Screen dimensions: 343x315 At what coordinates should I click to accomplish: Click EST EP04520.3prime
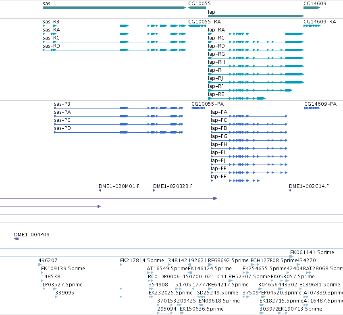[281, 293]
